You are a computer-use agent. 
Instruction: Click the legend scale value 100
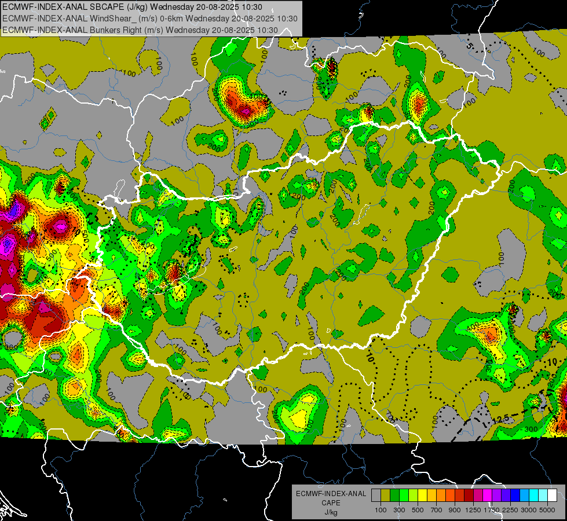[381, 510]
